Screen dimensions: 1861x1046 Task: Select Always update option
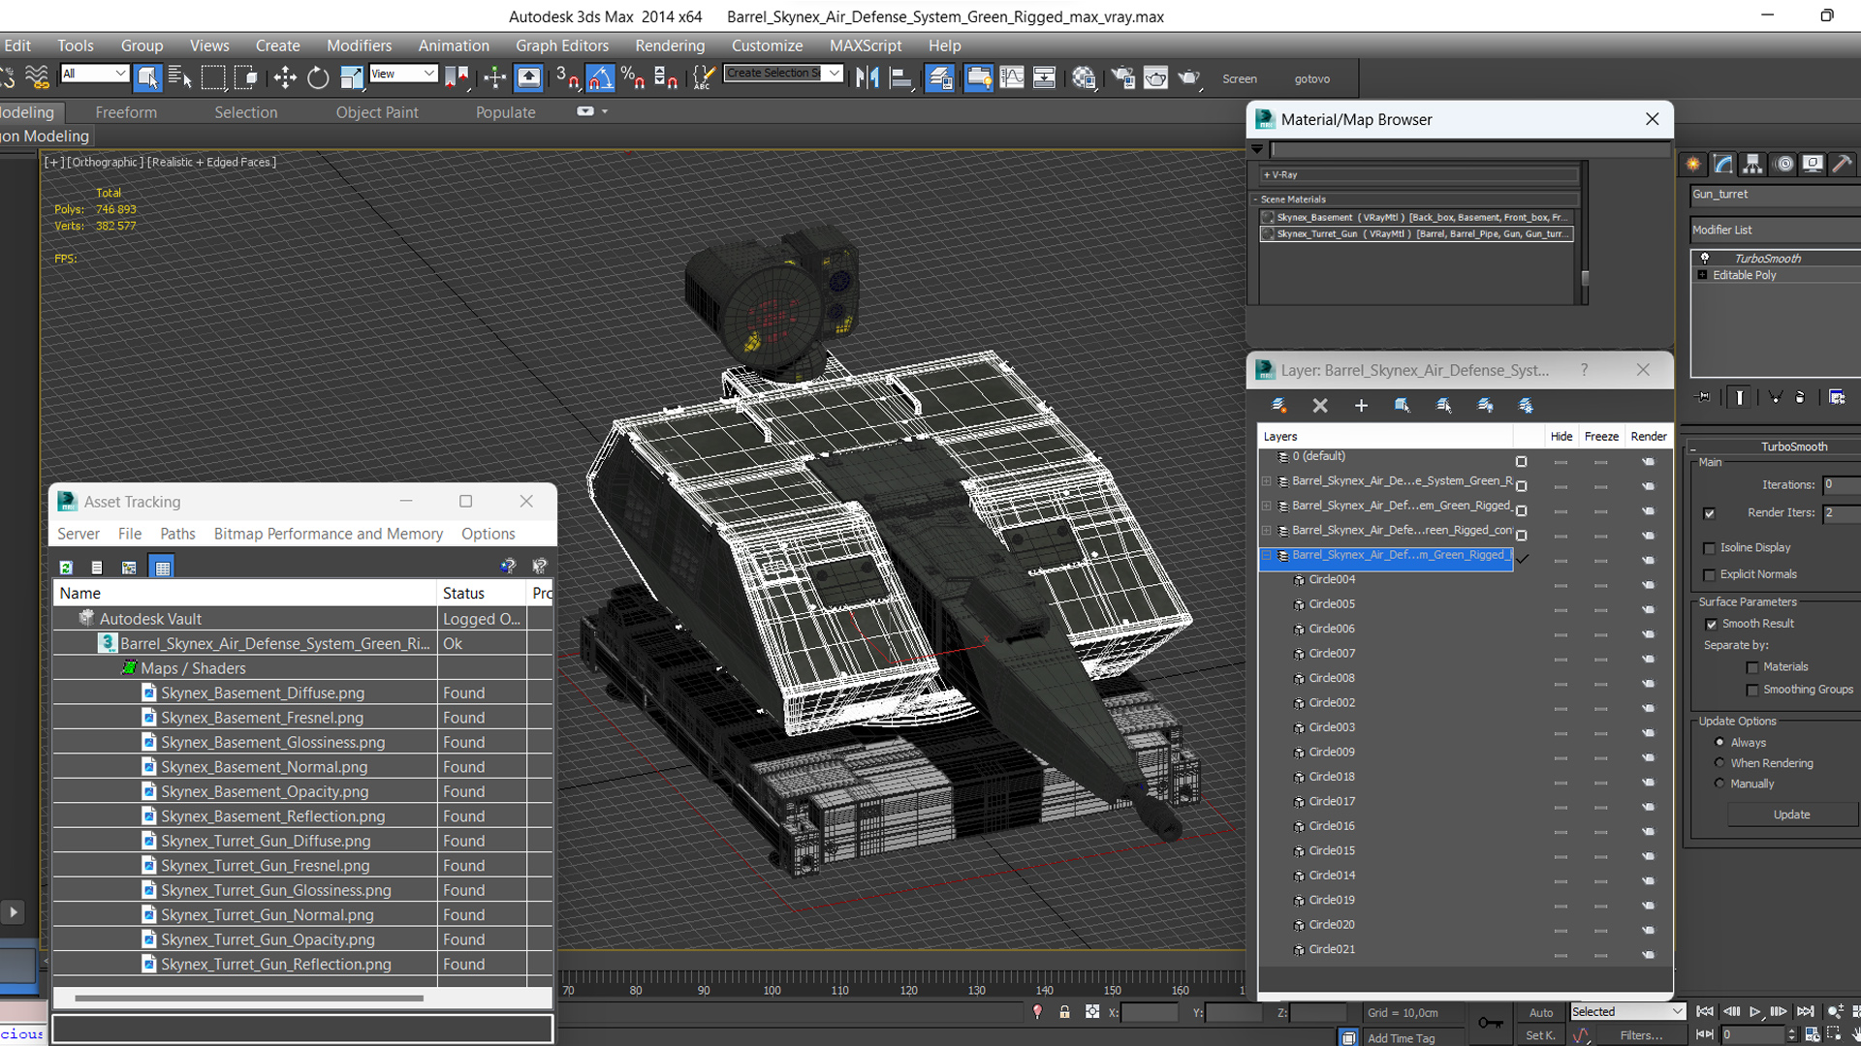[x=1719, y=743]
